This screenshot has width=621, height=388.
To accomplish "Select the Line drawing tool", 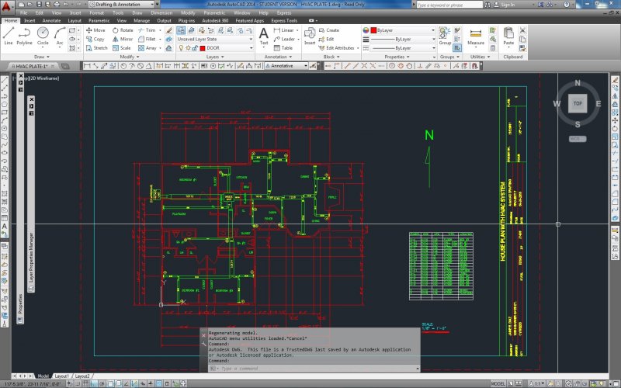I will tap(9, 36).
